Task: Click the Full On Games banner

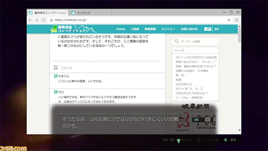Action: [x=206, y=122]
